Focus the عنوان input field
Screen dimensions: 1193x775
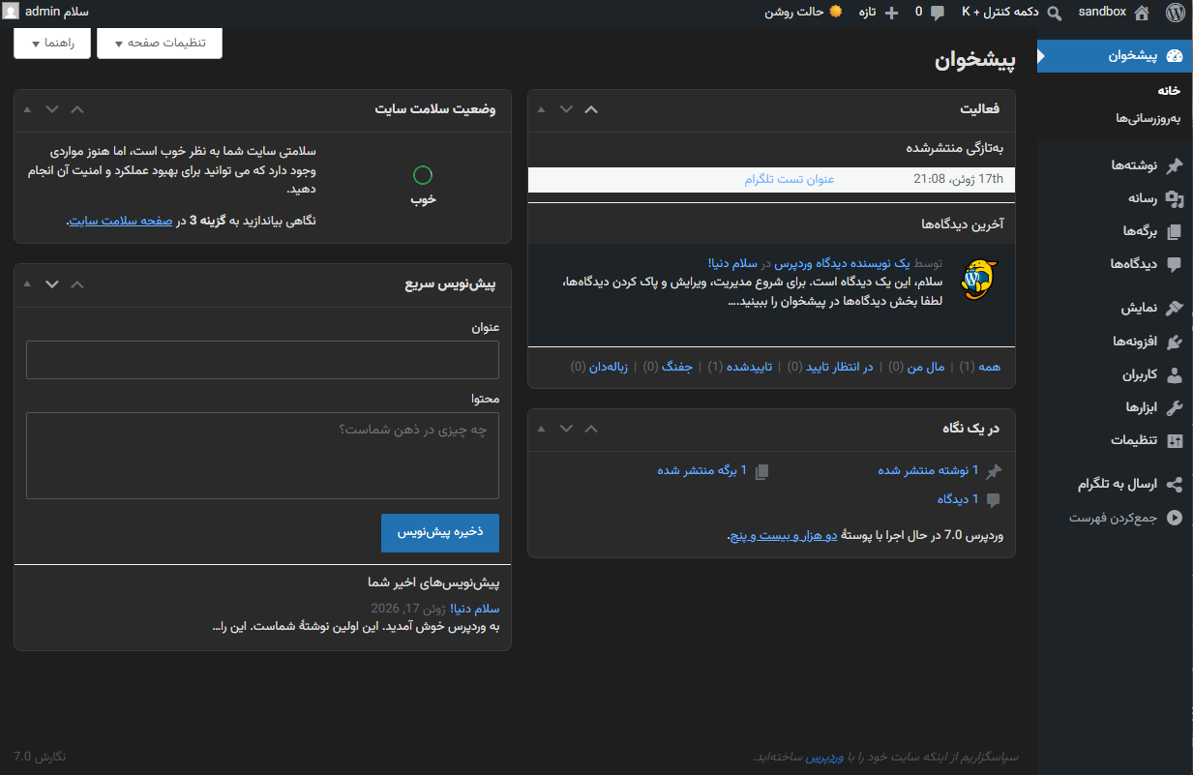(x=262, y=360)
